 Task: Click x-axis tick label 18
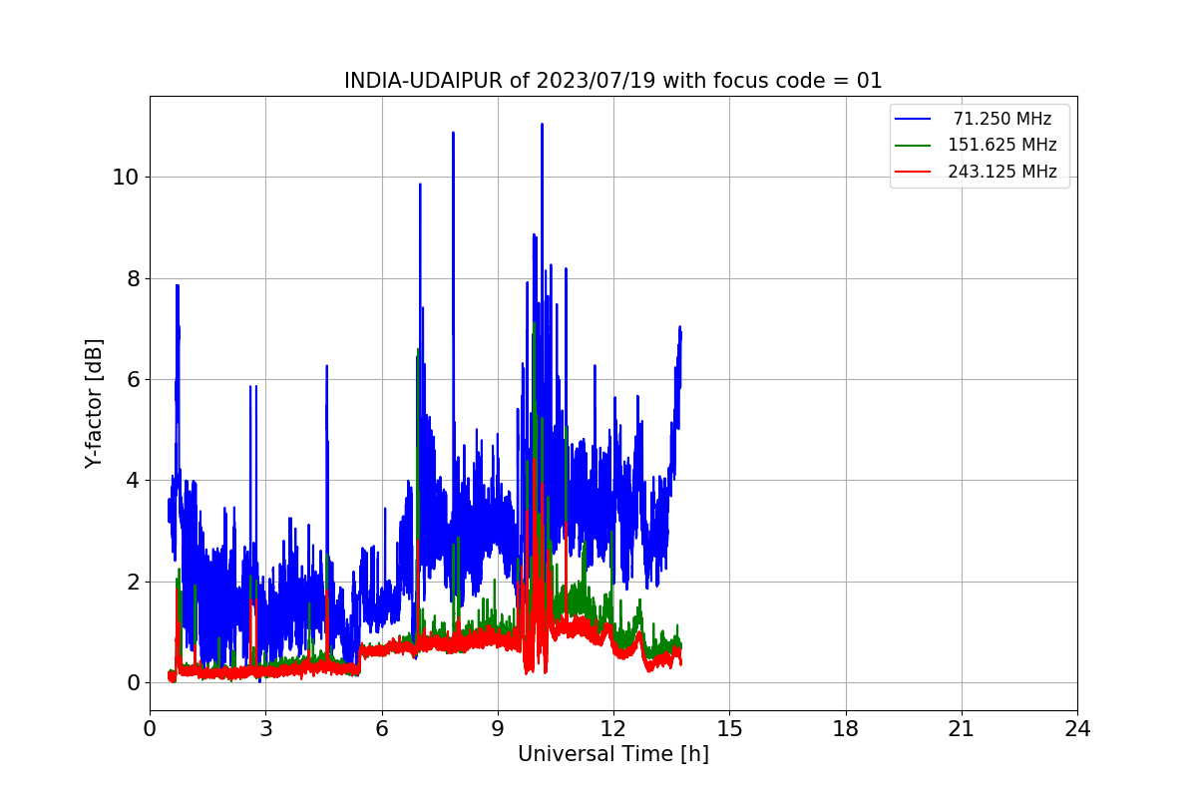[845, 729]
